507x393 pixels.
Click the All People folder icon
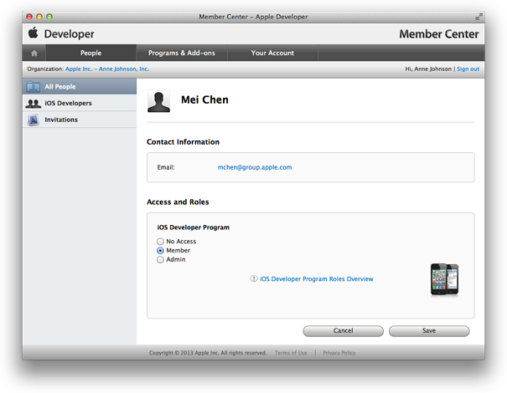(x=33, y=86)
